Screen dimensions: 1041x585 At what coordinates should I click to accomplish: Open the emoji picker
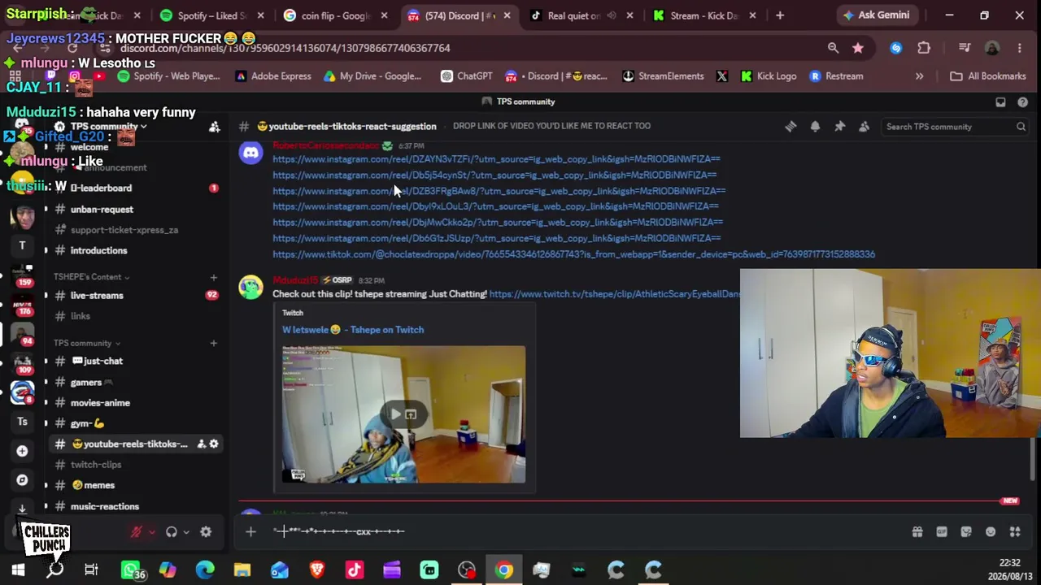click(991, 531)
